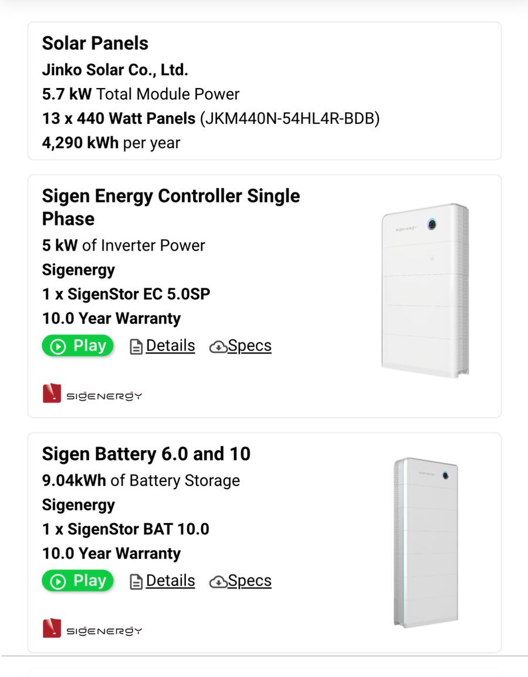Click the JKM440N-54HL4R-BDB panel model text
Viewport: 528px width, 677px height.
click(x=290, y=119)
